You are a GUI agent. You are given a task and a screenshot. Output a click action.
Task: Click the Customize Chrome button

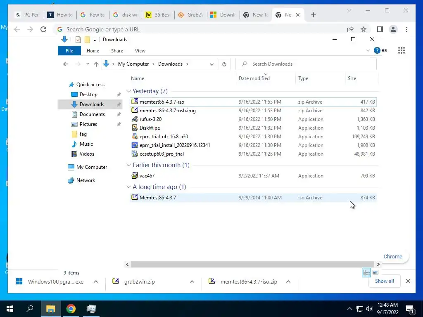coord(393,257)
